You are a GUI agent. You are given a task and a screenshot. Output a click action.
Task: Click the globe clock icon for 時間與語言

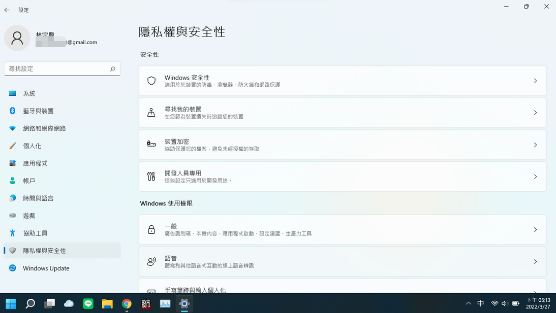(12, 198)
